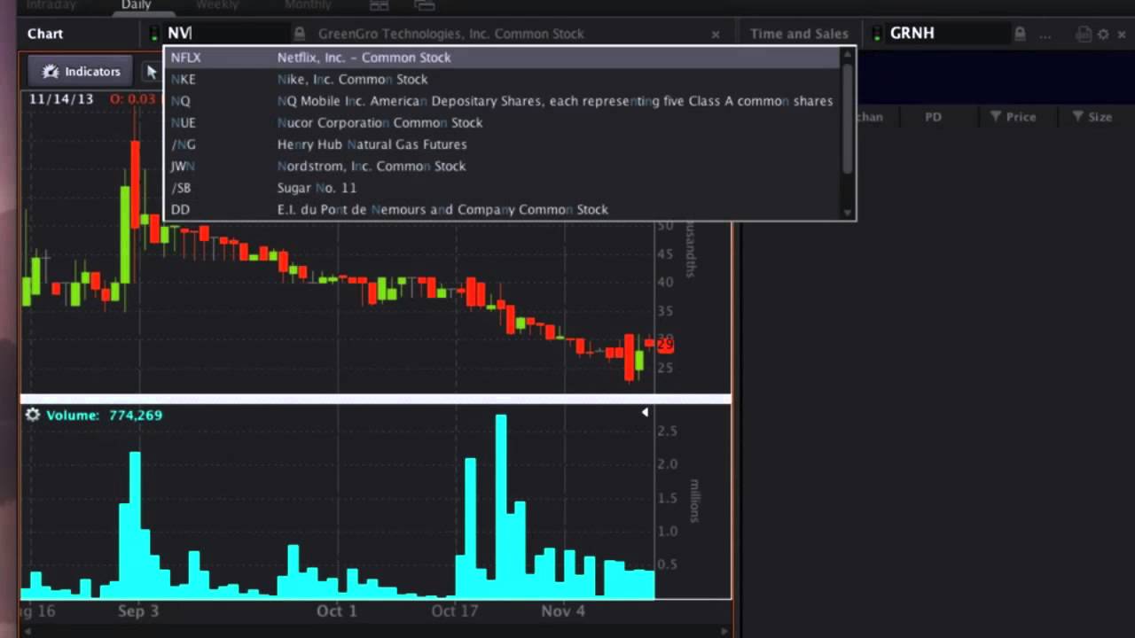1135x638 pixels.
Task: Click the Volume 774,269 label
Action: tap(105, 415)
